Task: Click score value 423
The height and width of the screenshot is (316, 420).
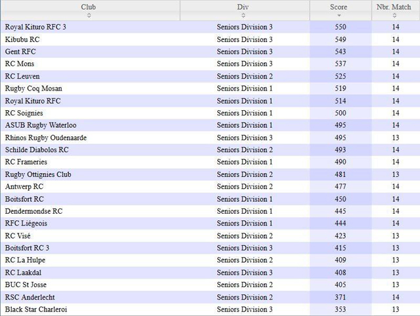Action: [x=341, y=236]
